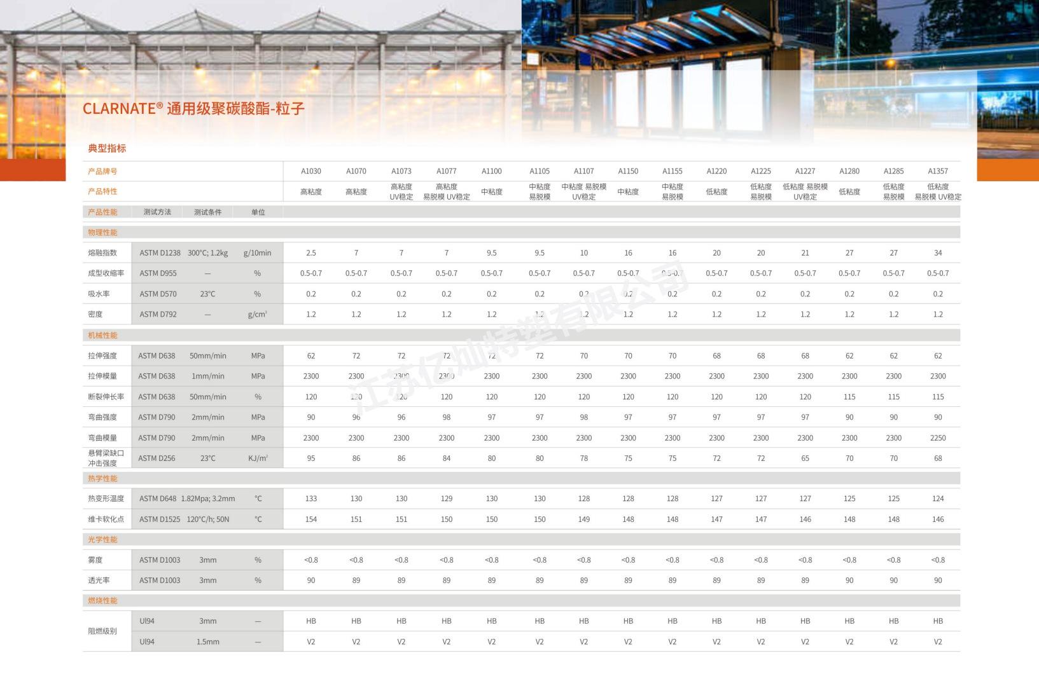
Task: Select the ASTM D955 test method cell
Action: [x=158, y=273]
